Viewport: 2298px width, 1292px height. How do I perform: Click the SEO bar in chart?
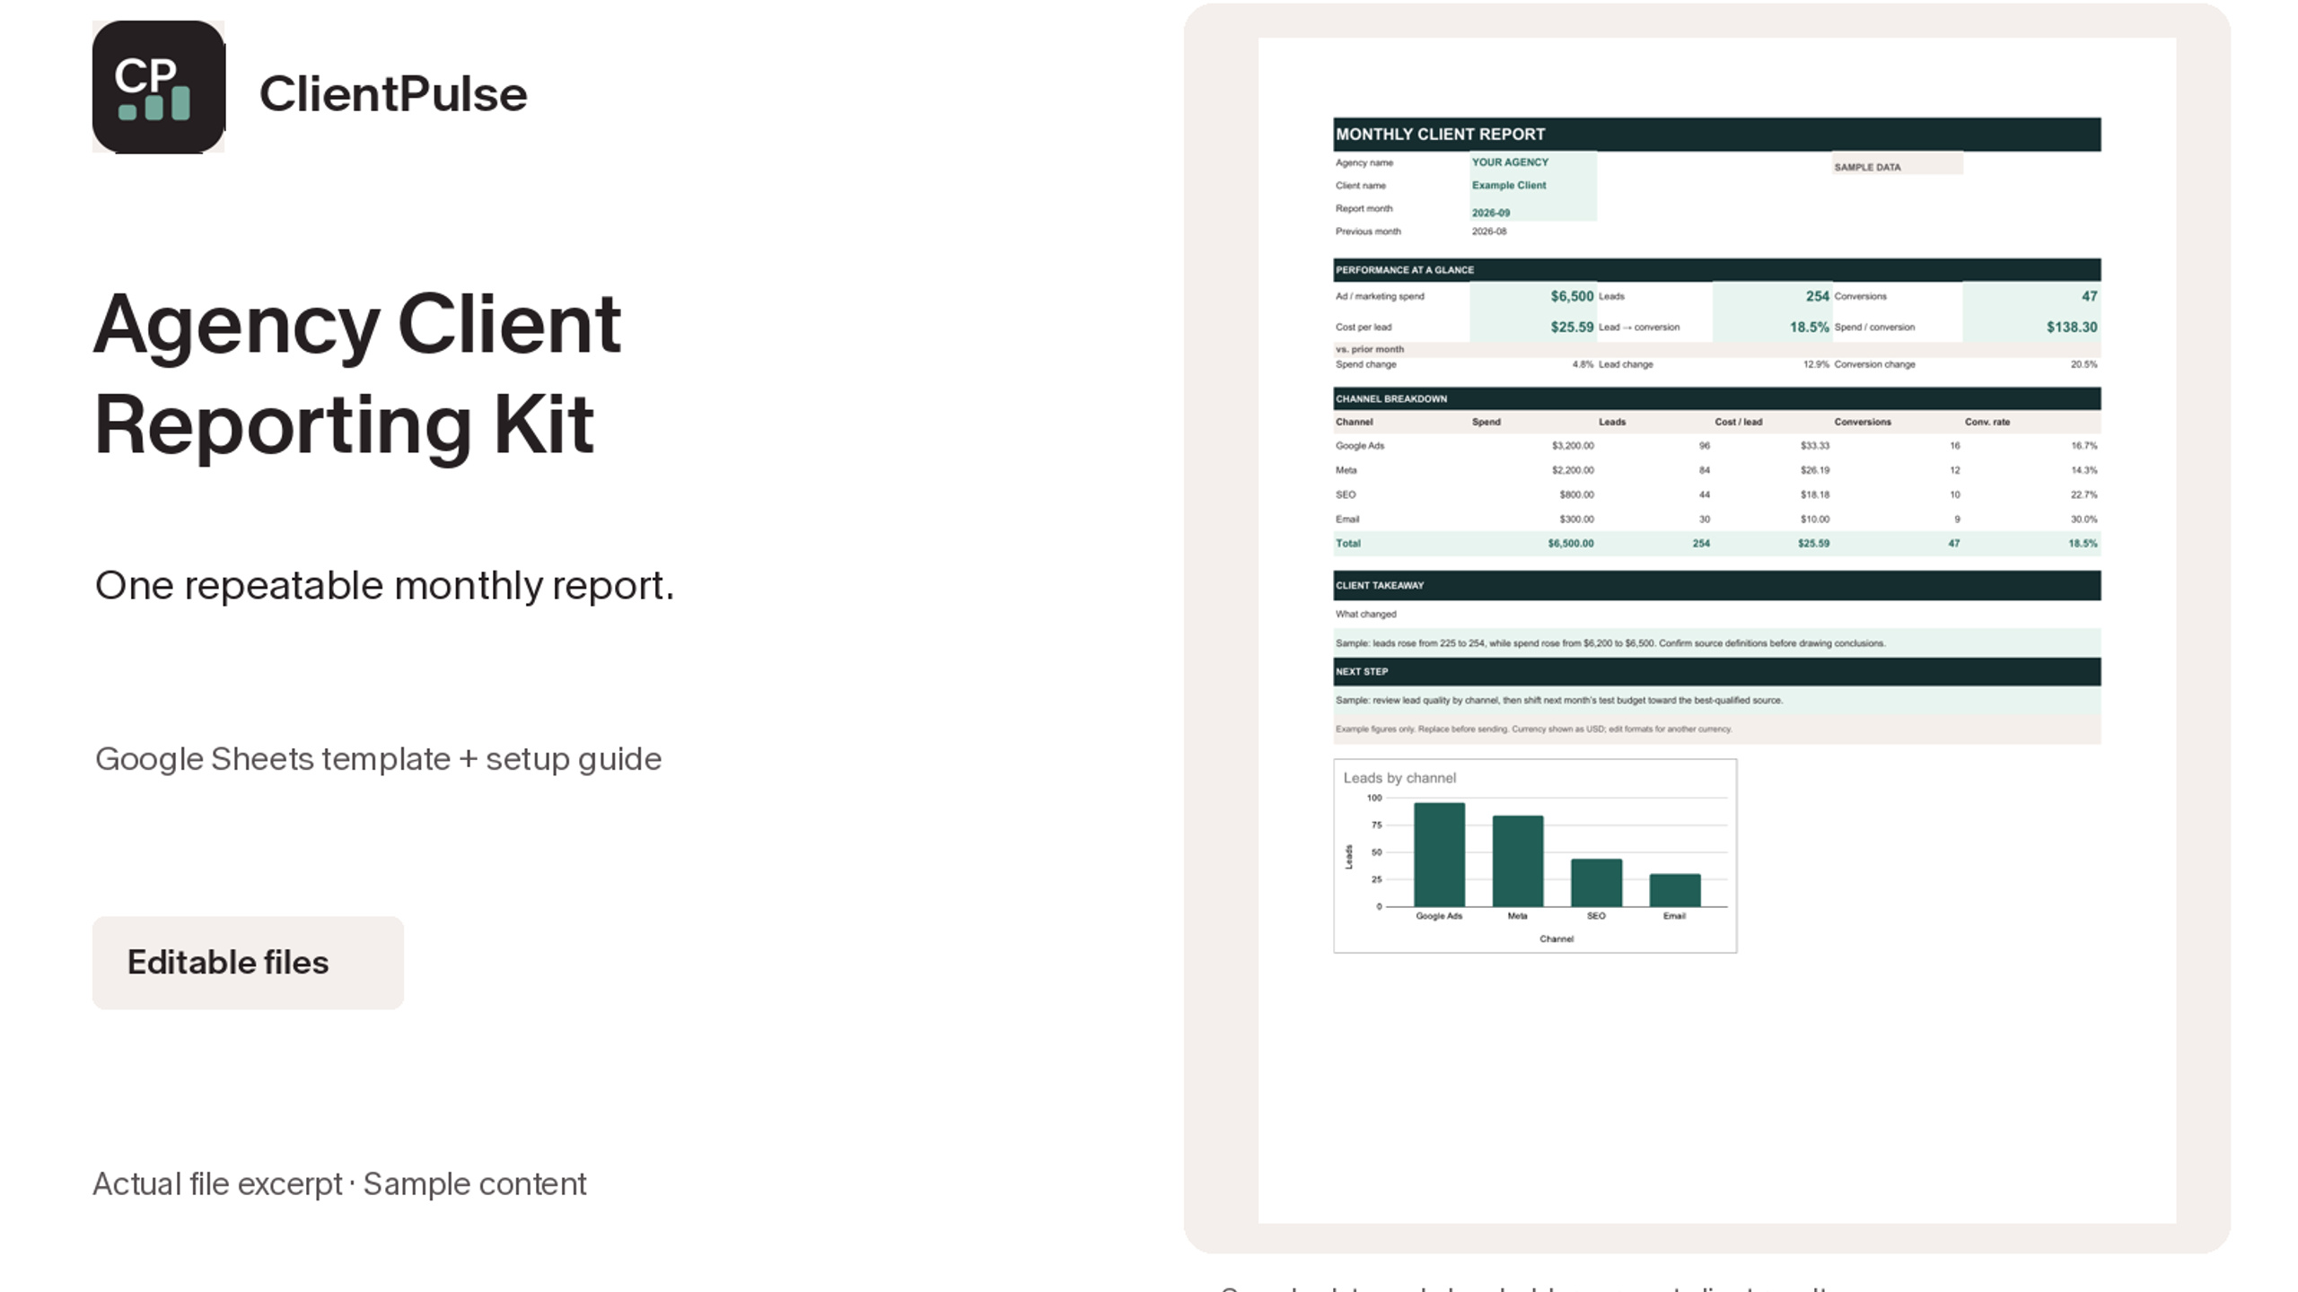[x=1596, y=883]
